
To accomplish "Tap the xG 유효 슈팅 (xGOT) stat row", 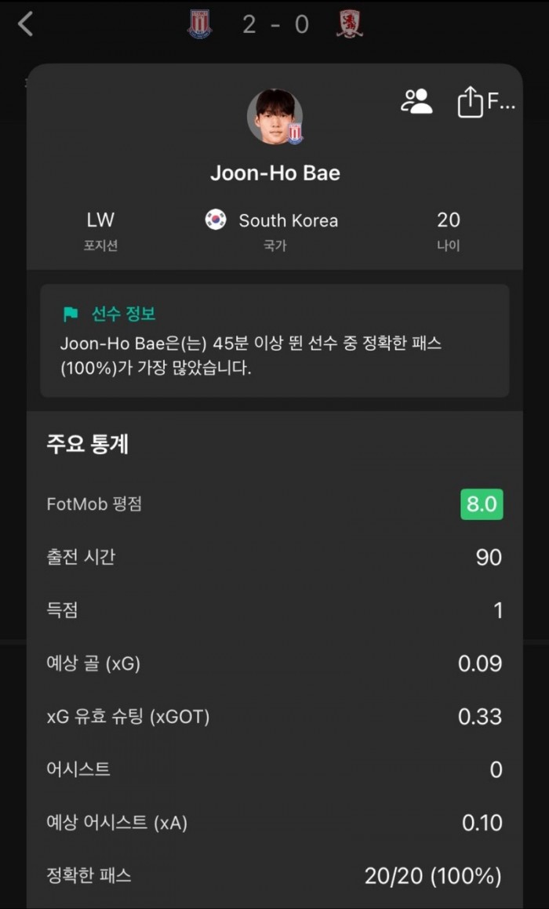I will [x=274, y=716].
